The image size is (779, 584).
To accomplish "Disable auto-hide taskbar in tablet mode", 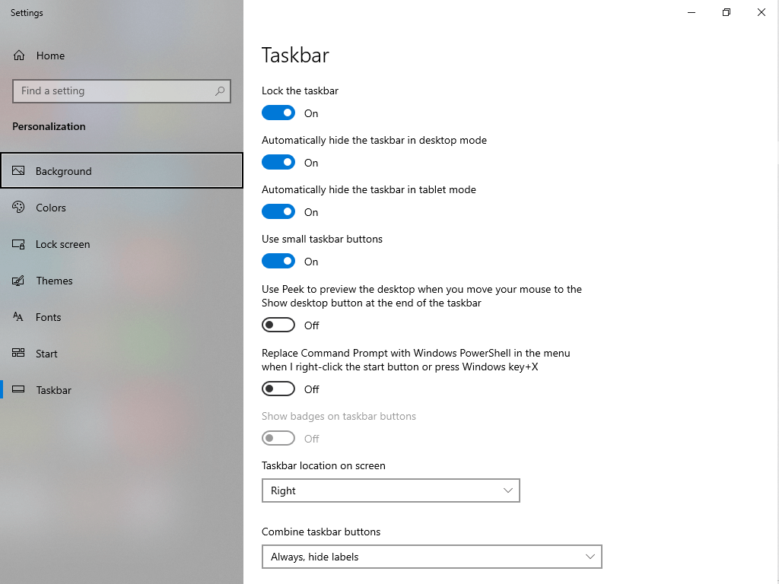I will coord(278,212).
